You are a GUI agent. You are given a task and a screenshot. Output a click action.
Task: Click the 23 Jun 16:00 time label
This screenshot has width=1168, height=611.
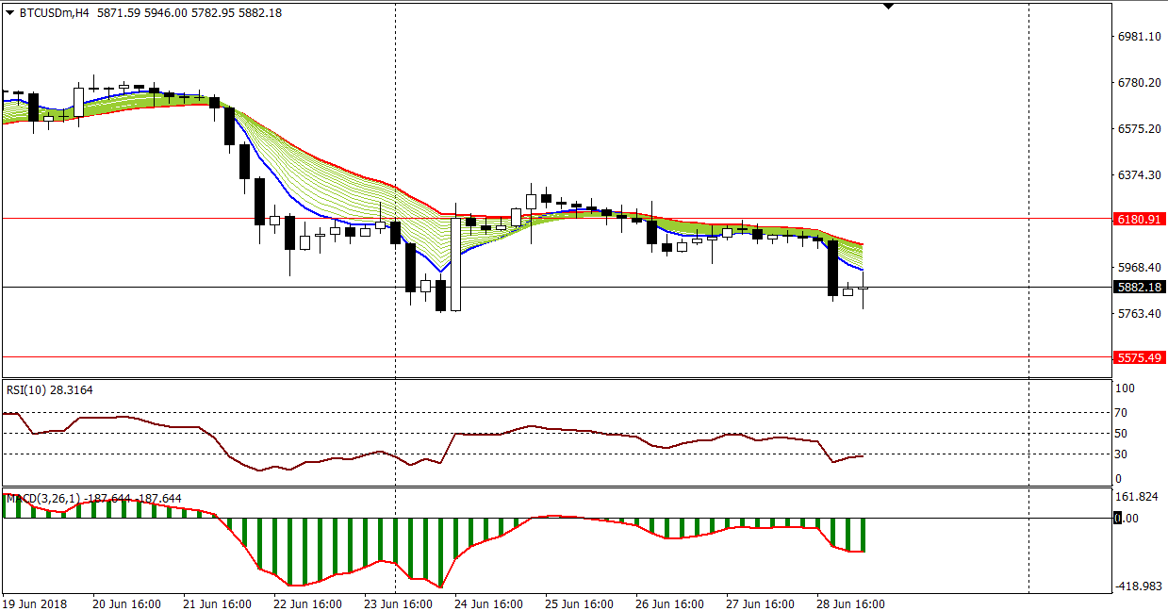(399, 603)
